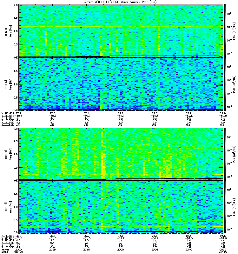This screenshot has height=254, width=238.
Task: Click the Mar 06 date label
Action: pyautogui.click(x=18, y=252)
